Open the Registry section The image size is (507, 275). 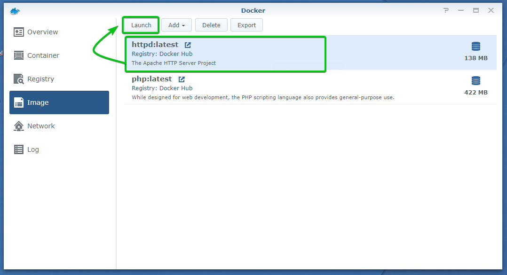click(x=59, y=79)
